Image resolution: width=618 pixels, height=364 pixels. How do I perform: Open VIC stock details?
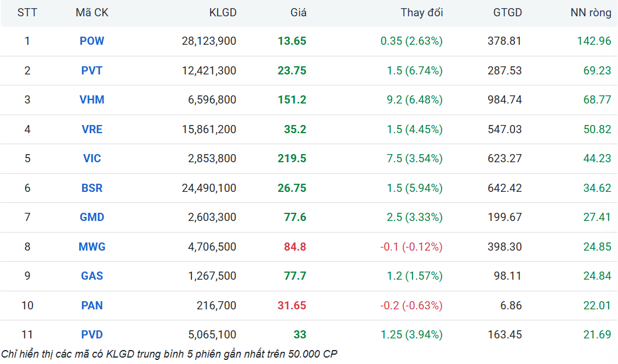pos(92,158)
